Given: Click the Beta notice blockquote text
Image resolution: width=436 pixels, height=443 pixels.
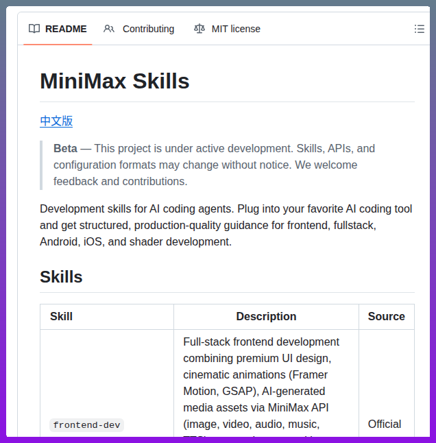Looking at the screenshot, I should pyautogui.click(x=215, y=165).
